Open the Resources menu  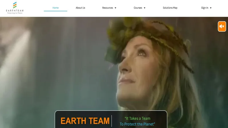(x=107, y=8)
